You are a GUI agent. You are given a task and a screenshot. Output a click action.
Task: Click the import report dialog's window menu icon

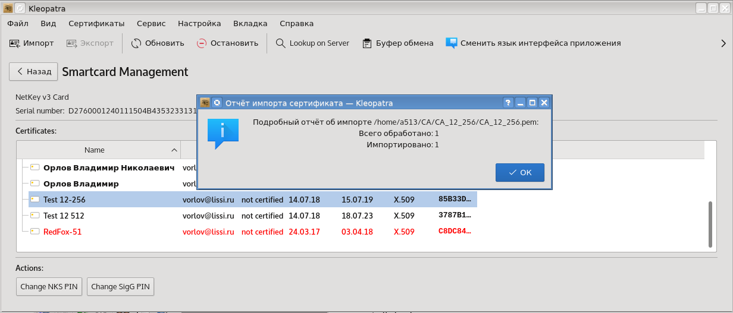tap(205, 103)
